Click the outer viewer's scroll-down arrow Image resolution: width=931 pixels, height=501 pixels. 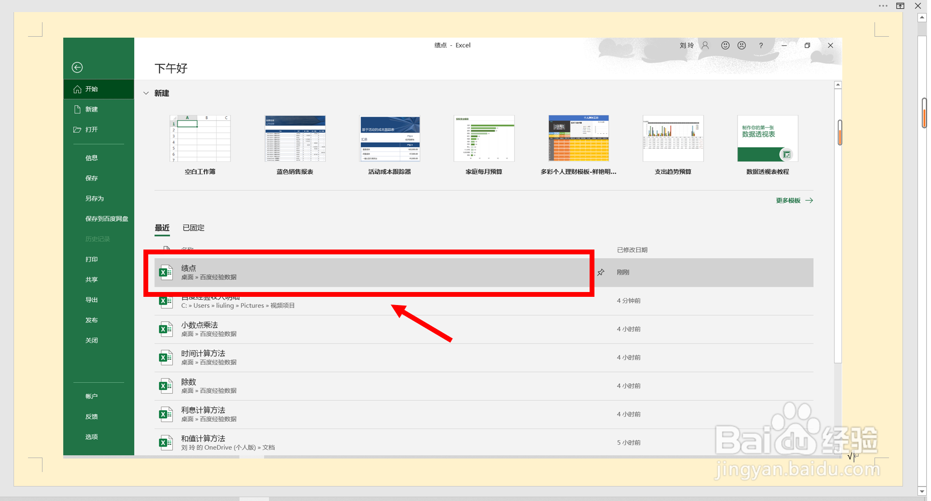922,491
